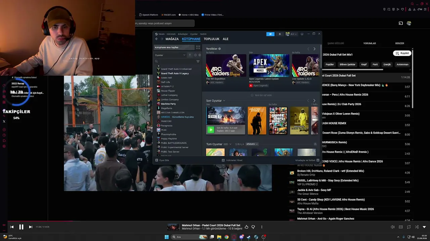
Task: Show next items in Son Oyunlar shelf
Action: (314, 100)
